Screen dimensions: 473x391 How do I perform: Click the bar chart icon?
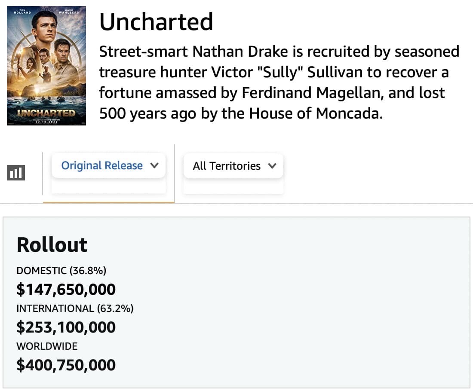16,172
